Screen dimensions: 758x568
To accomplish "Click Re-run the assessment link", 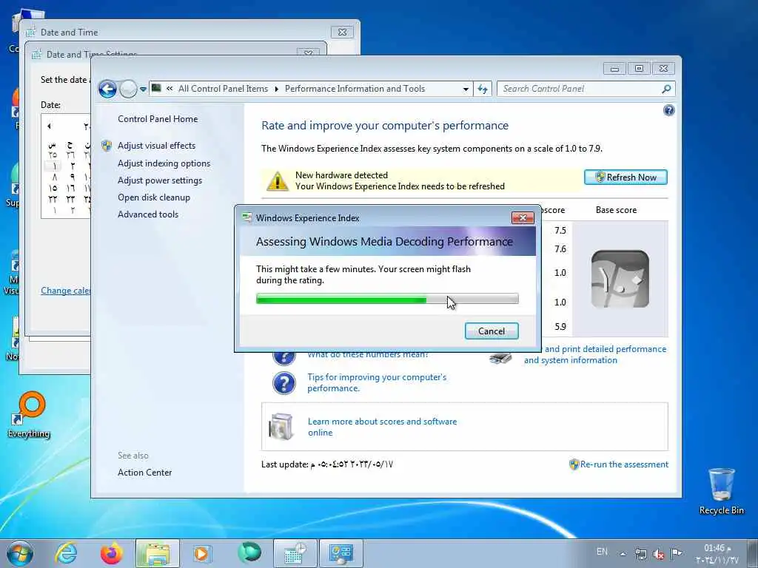I will coord(624,464).
